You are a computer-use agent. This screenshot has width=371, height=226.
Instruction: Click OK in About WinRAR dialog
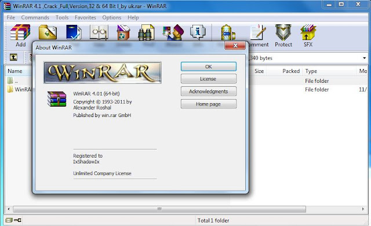coord(209,67)
